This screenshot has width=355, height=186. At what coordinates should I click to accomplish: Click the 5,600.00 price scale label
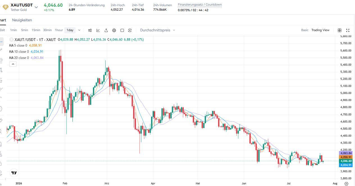346,50
